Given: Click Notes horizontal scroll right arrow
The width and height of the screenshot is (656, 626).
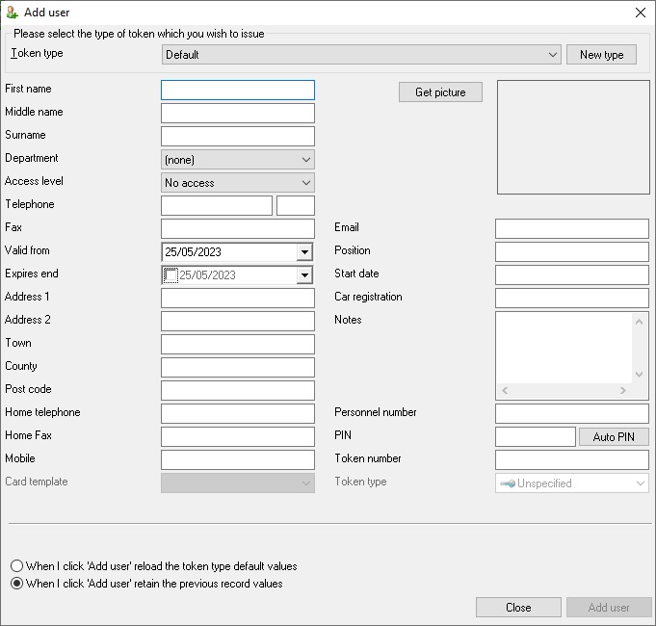Looking at the screenshot, I should click(x=623, y=391).
